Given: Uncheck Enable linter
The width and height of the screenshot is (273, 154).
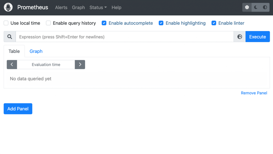Looking at the screenshot, I should [x=214, y=23].
